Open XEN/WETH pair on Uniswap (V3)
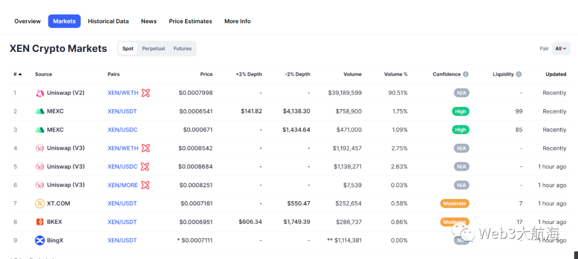The image size is (578, 259). [123, 148]
